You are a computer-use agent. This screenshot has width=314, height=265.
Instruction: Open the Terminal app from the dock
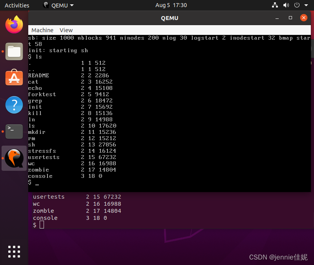tap(14, 132)
